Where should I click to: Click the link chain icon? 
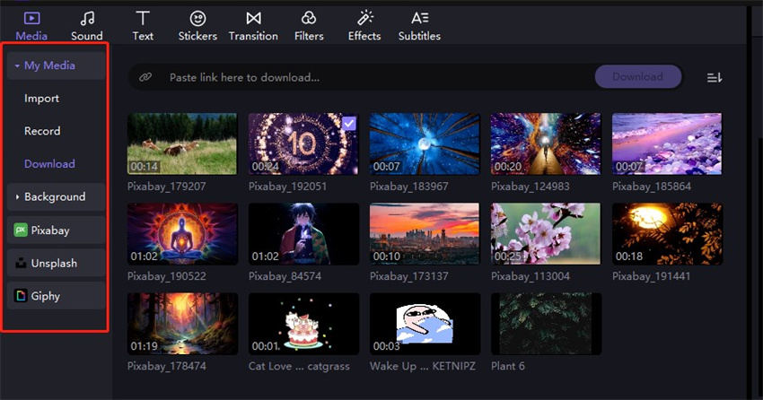[145, 77]
